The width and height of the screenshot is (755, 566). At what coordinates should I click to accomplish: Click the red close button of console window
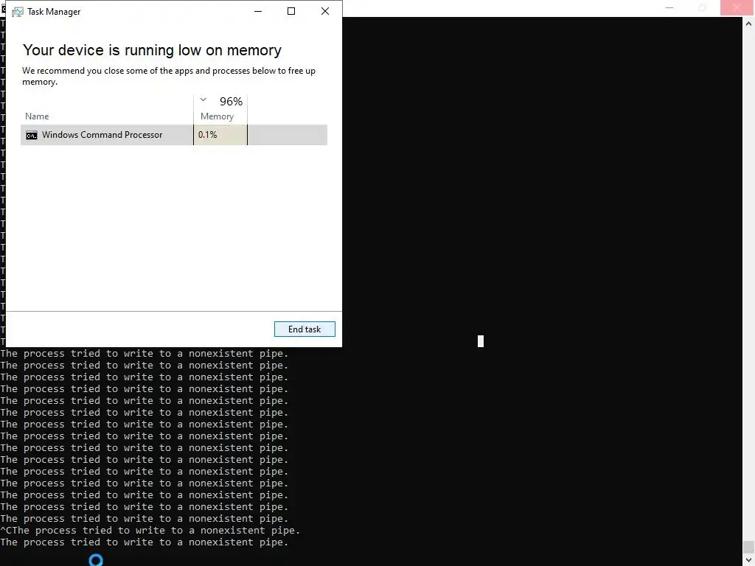[737, 7]
